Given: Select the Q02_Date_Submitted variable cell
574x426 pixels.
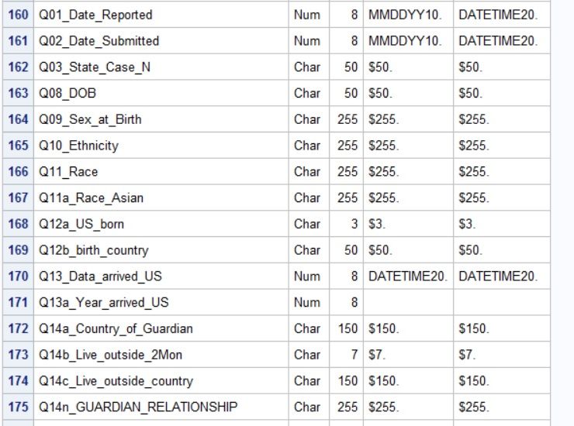Looking at the screenshot, I should point(99,41).
